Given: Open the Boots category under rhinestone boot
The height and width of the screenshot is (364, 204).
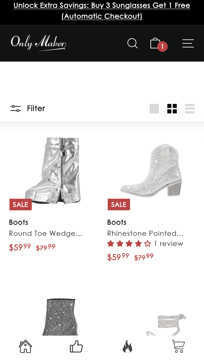Looking at the screenshot, I should tap(117, 222).
